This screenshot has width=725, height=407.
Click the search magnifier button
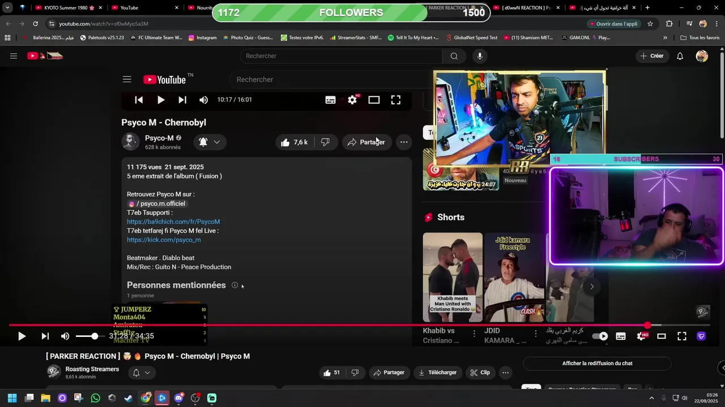pyautogui.click(x=454, y=56)
